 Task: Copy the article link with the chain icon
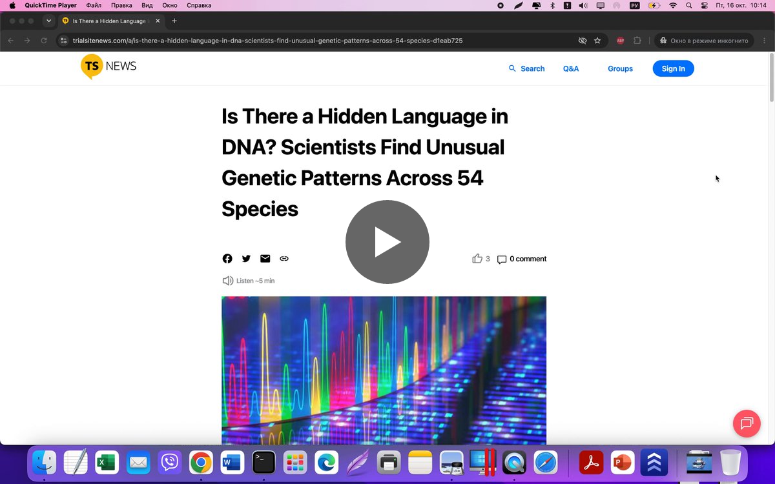coord(284,259)
